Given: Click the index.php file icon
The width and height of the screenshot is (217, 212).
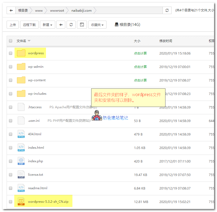Looking at the screenshot, I should pos(21,161).
